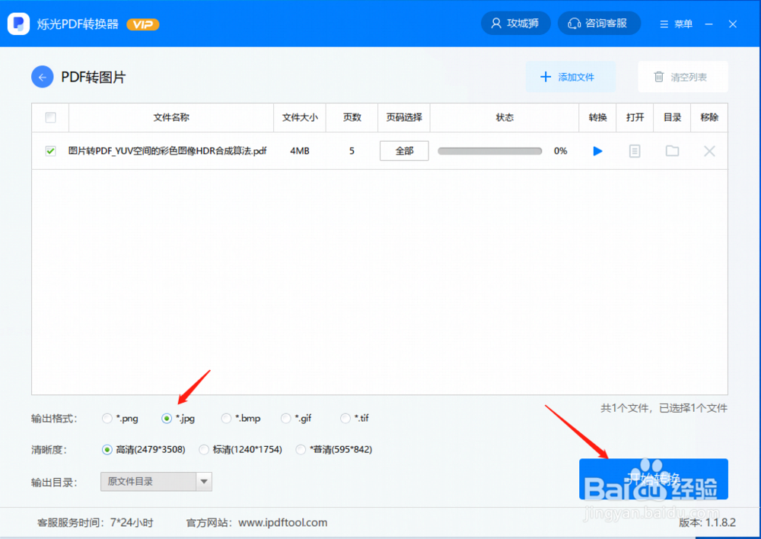The width and height of the screenshot is (761, 539).
Task: Click the person icon on 攻城狮
Action: pyautogui.click(x=496, y=23)
